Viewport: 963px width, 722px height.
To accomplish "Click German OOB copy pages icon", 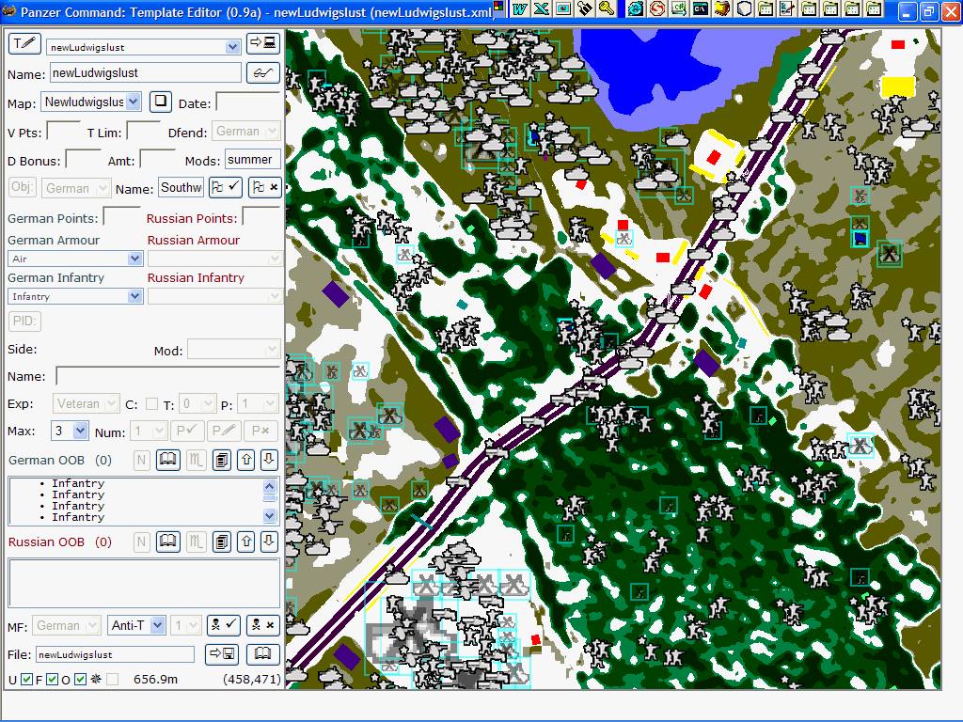I will (222, 460).
